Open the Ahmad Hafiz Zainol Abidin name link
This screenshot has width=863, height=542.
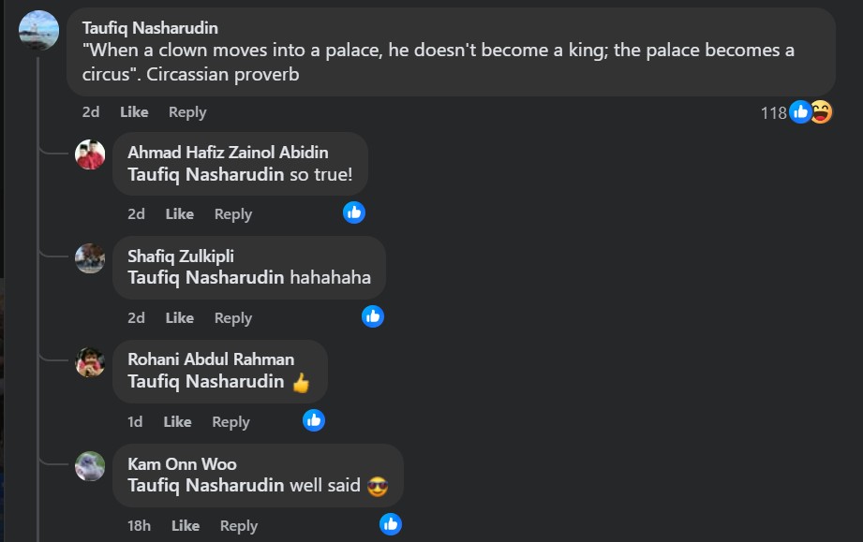(x=228, y=153)
